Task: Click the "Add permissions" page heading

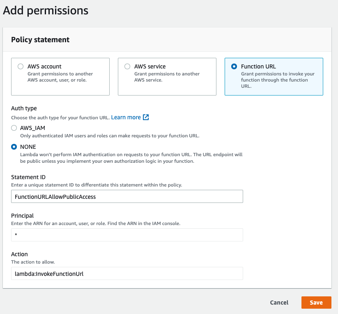Action: coord(45,11)
